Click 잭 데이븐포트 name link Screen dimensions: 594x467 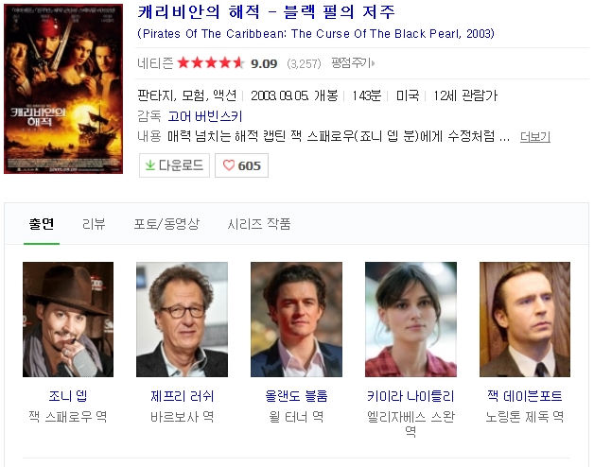525,396
